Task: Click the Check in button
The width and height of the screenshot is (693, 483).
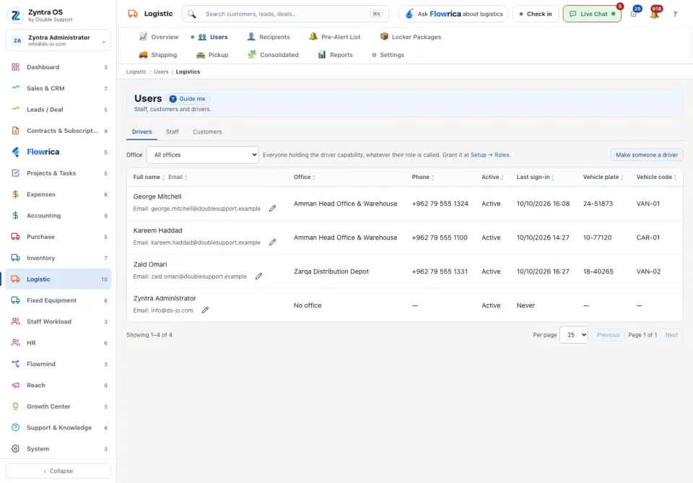Action: 536,14
